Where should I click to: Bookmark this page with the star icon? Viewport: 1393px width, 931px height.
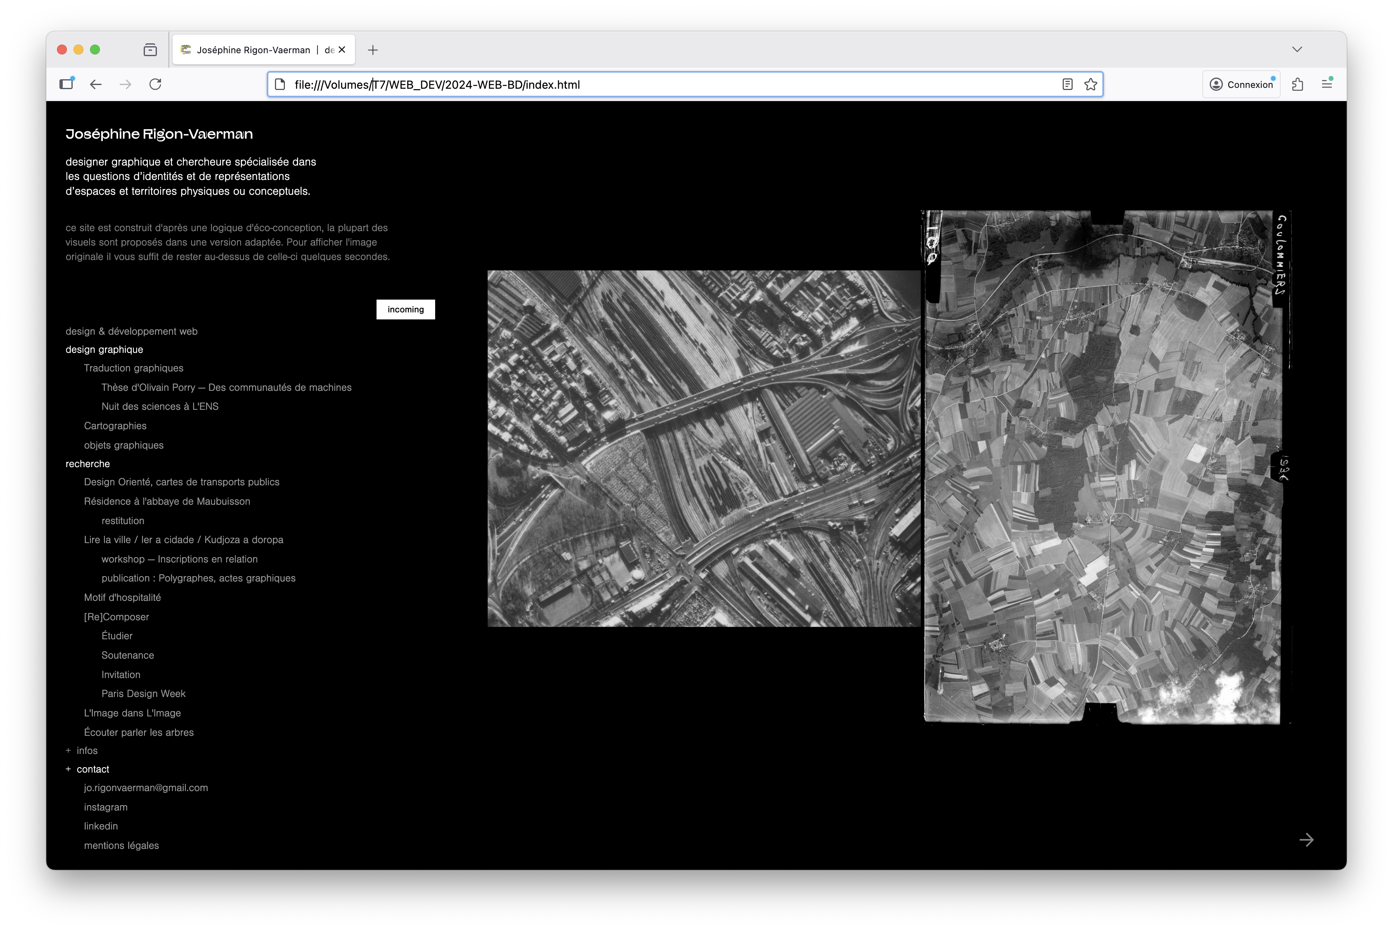(x=1091, y=84)
